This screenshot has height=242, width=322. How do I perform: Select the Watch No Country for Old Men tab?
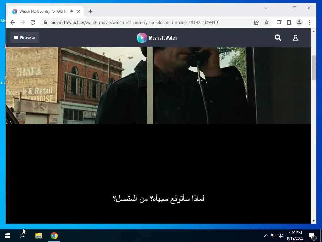point(46,11)
